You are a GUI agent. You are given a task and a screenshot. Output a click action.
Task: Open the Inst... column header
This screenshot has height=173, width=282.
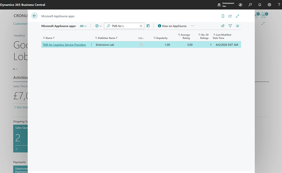141,38
